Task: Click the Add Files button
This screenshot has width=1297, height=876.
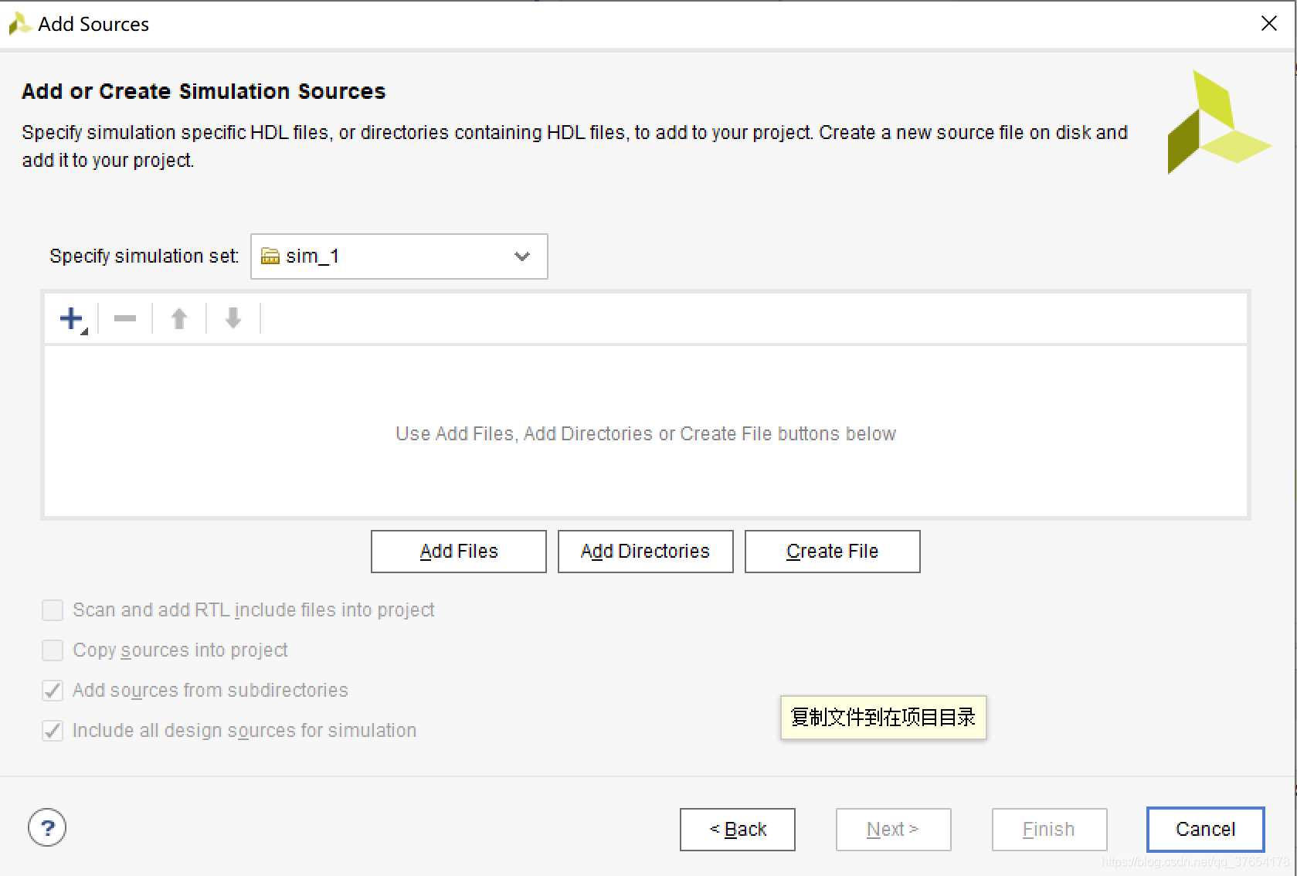Action: [459, 552]
